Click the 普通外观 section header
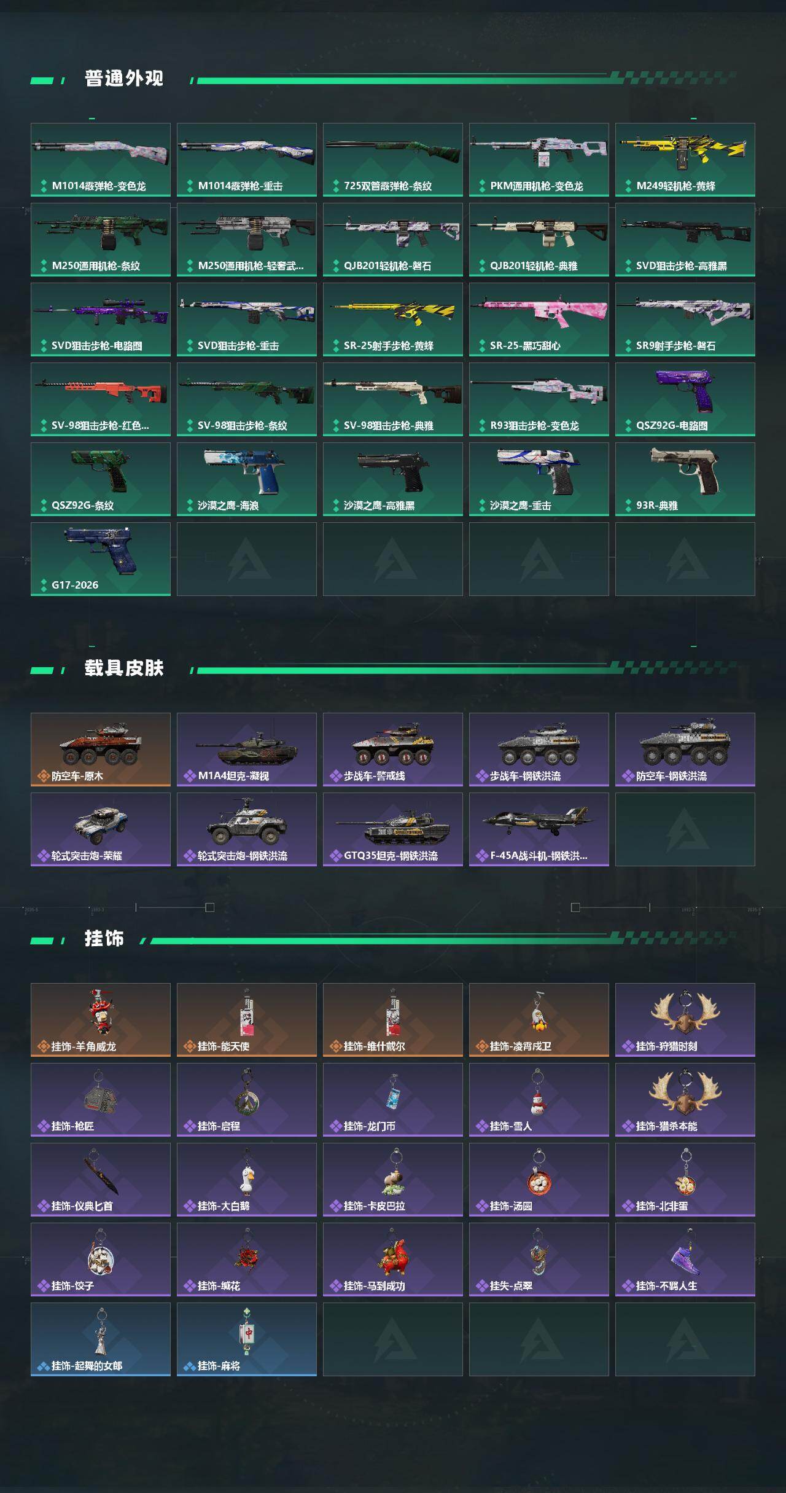 pyautogui.click(x=124, y=79)
